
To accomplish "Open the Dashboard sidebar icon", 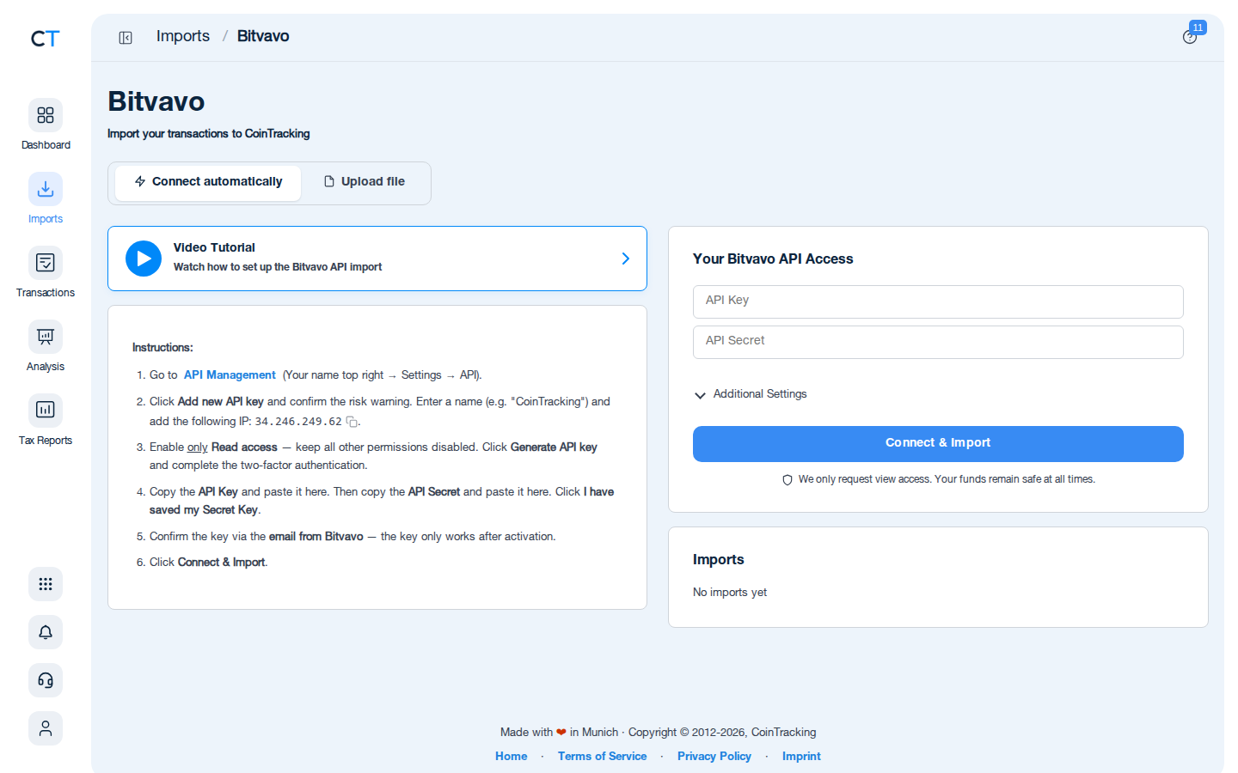I will [46, 115].
